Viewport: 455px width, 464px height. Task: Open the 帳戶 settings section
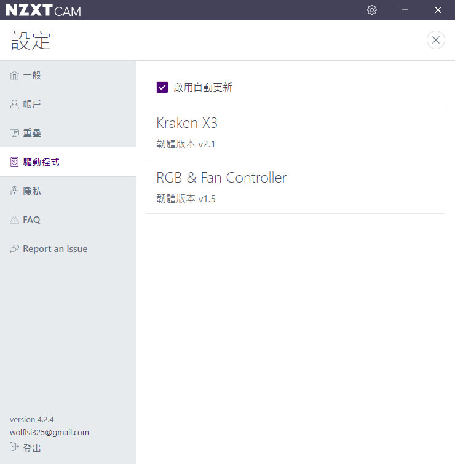point(68,104)
